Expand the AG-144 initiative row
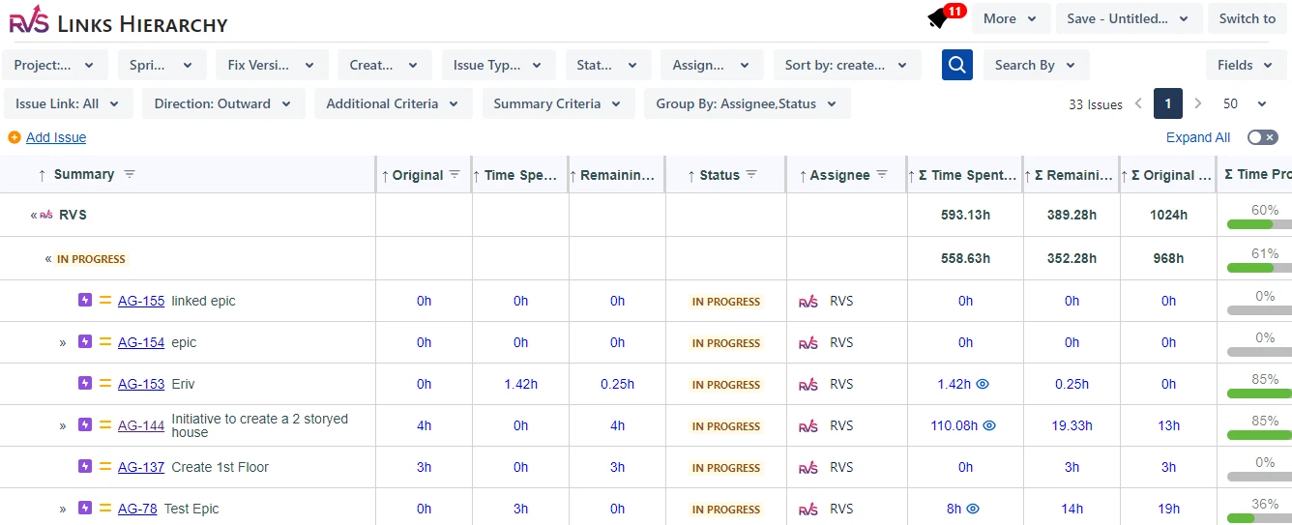 coord(63,425)
